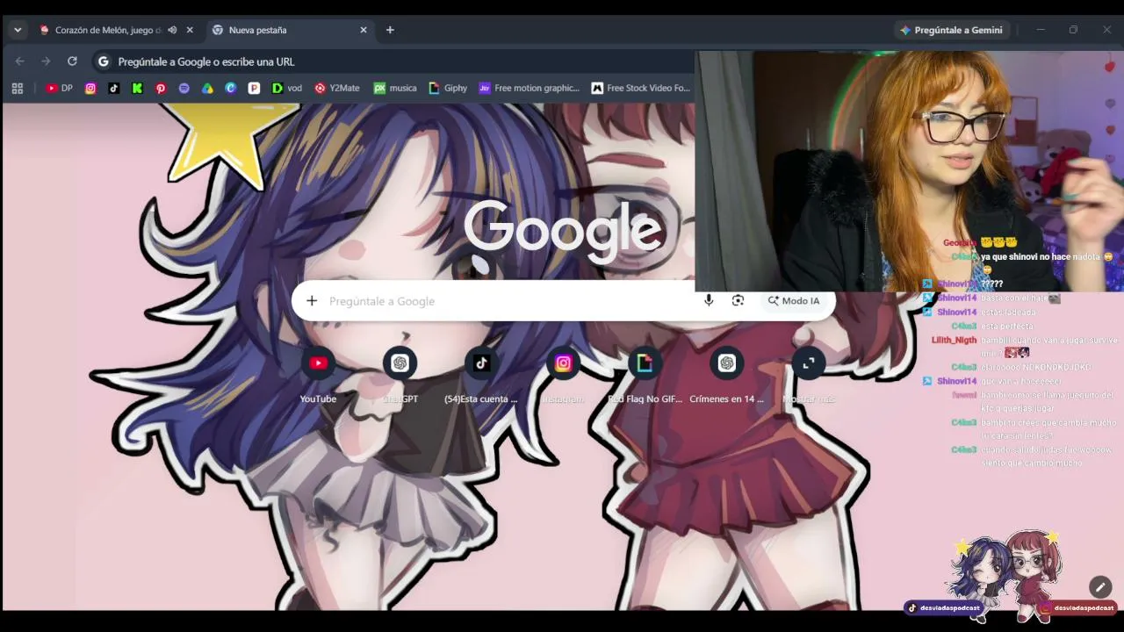Open the Google Drive bookmark
The width and height of the screenshot is (1124, 632).
pyautogui.click(x=207, y=88)
